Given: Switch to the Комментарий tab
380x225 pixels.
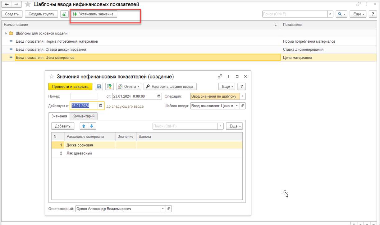Looking at the screenshot, I should click(x=84, y=116).
